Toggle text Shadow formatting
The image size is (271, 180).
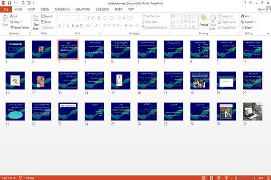73,26
